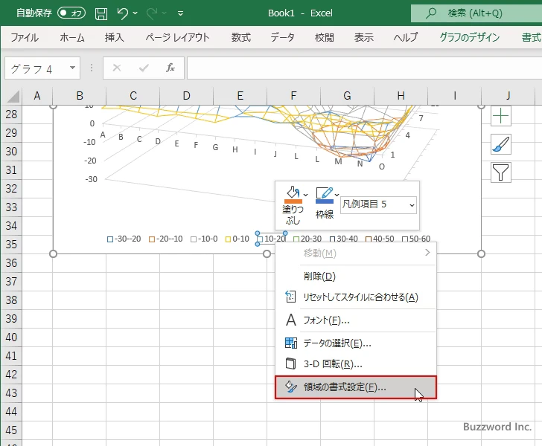This screenshot has width=542, height=446.
Task: Choose リセットしてスタイルに合わせる(A) menu item
Action: click(356, 297)
